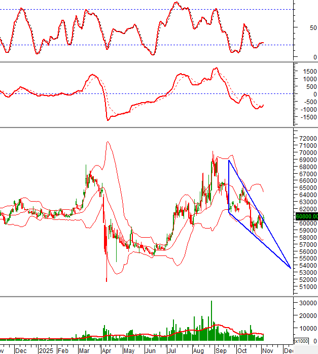Image resolution: width=318 pixels, height=354 pixels.
Task: Select the tallest green volume bar
Action: point(211,320)
